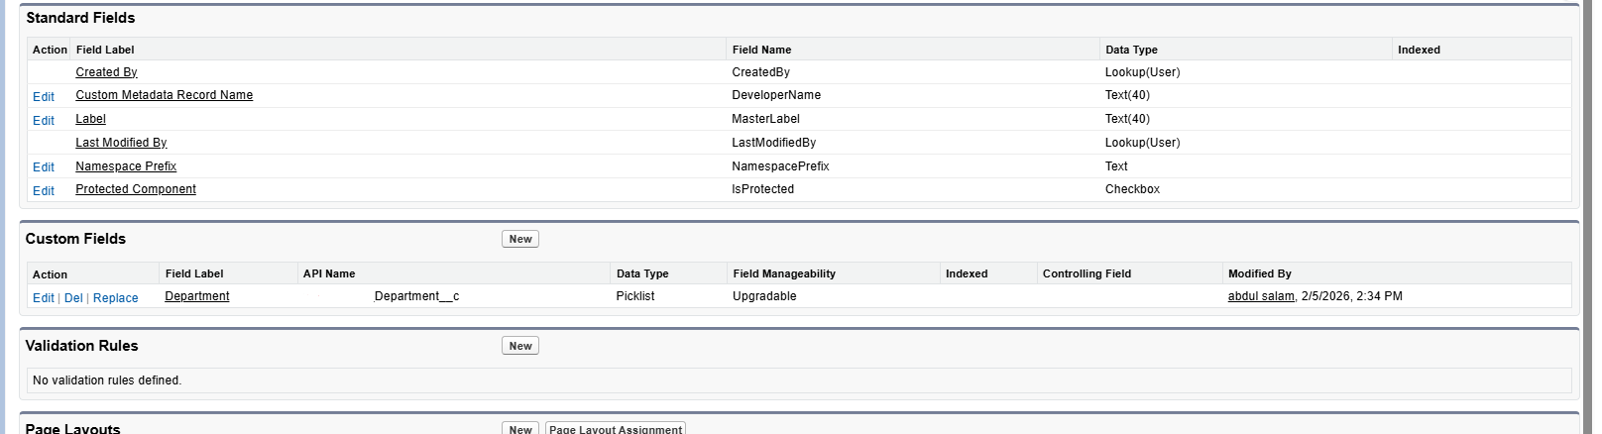Open the Last Modified By field

click(x=121, y=143)
